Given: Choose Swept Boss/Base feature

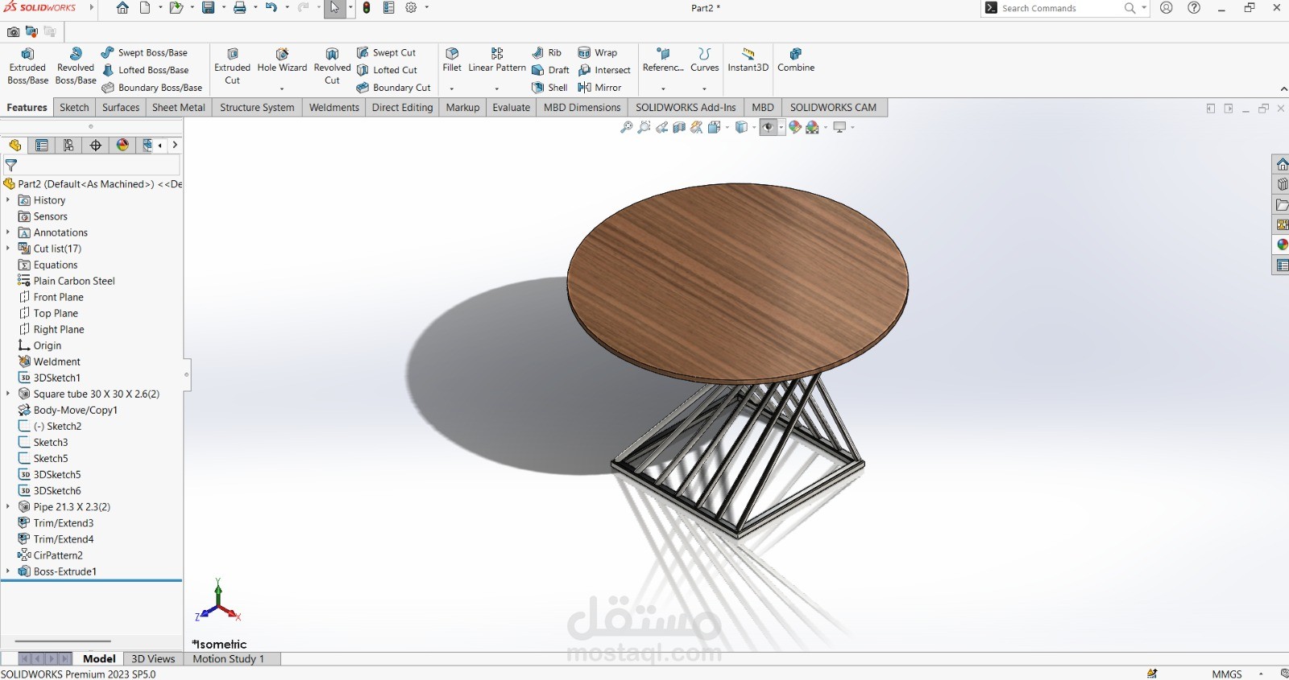Looking at the screenshot, I should pyautogui.click(x=144, y=52).
